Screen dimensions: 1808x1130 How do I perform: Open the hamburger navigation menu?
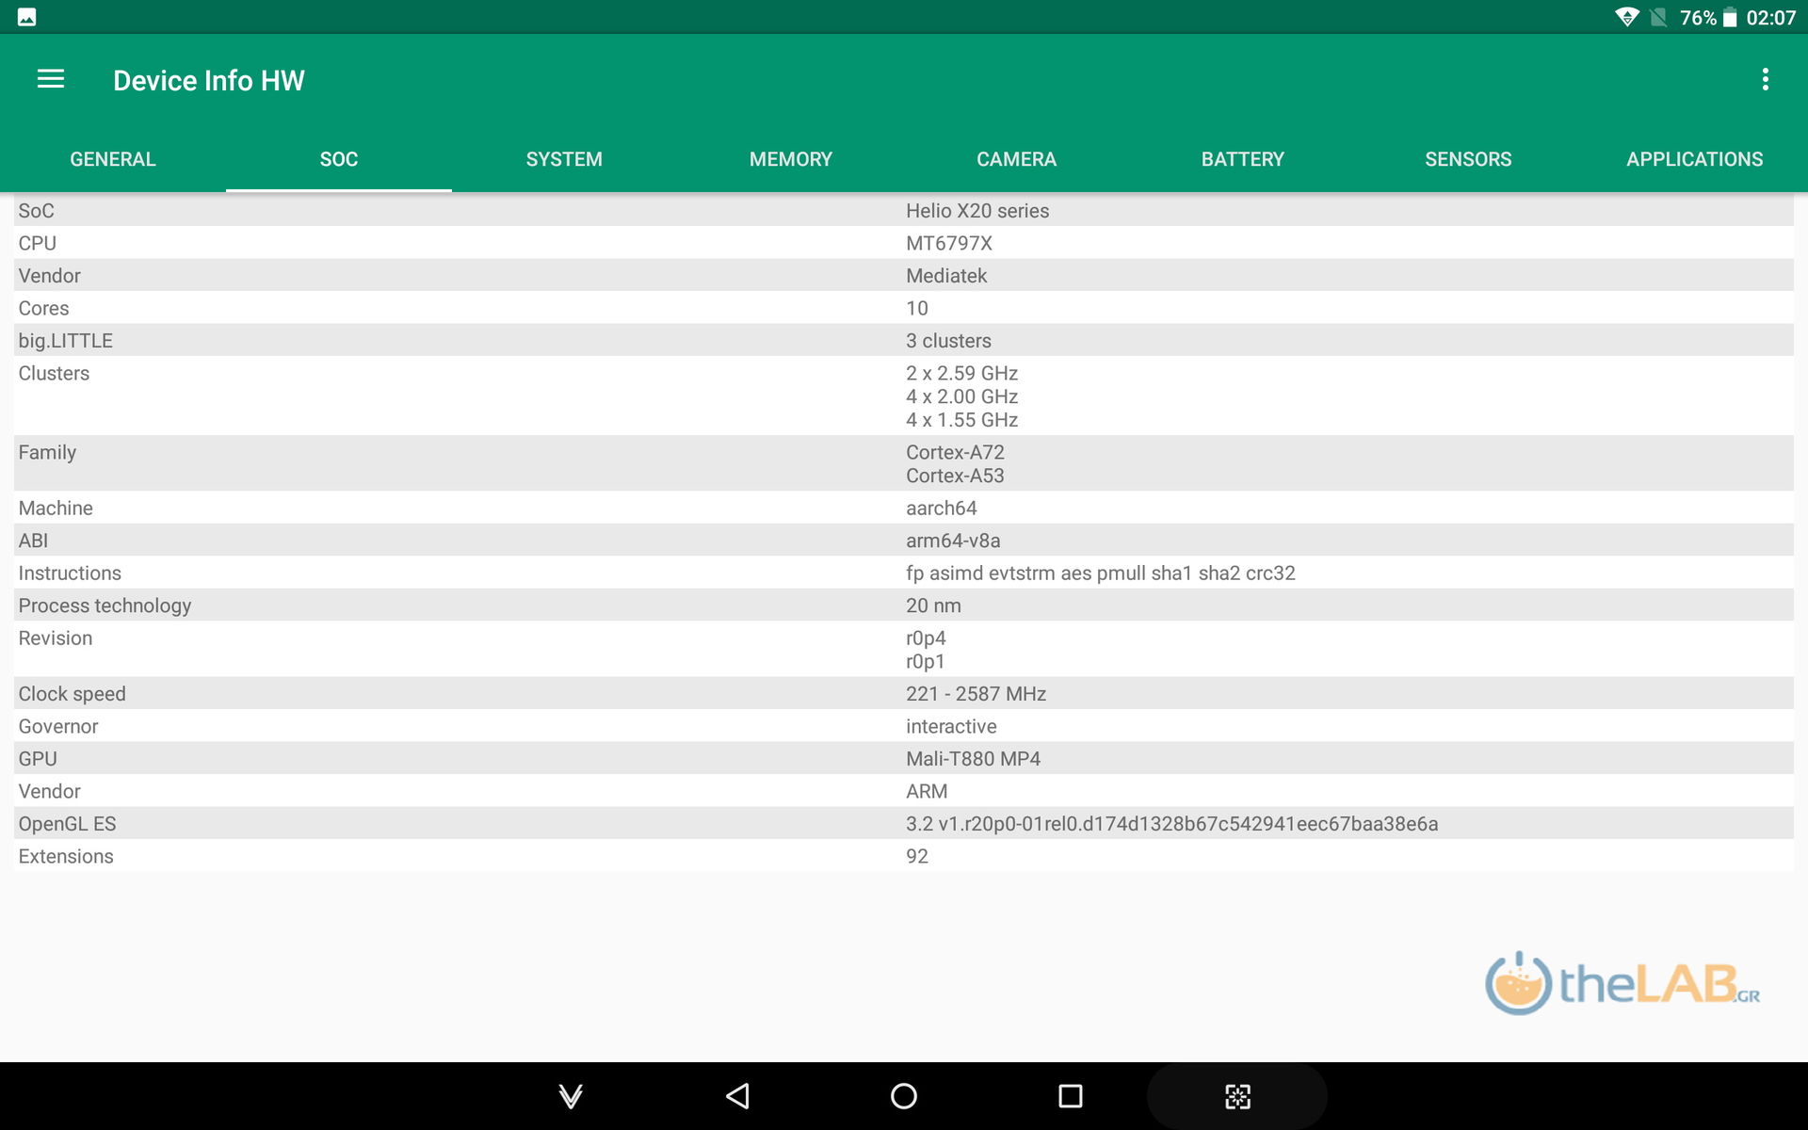click(x=51, y=79)
